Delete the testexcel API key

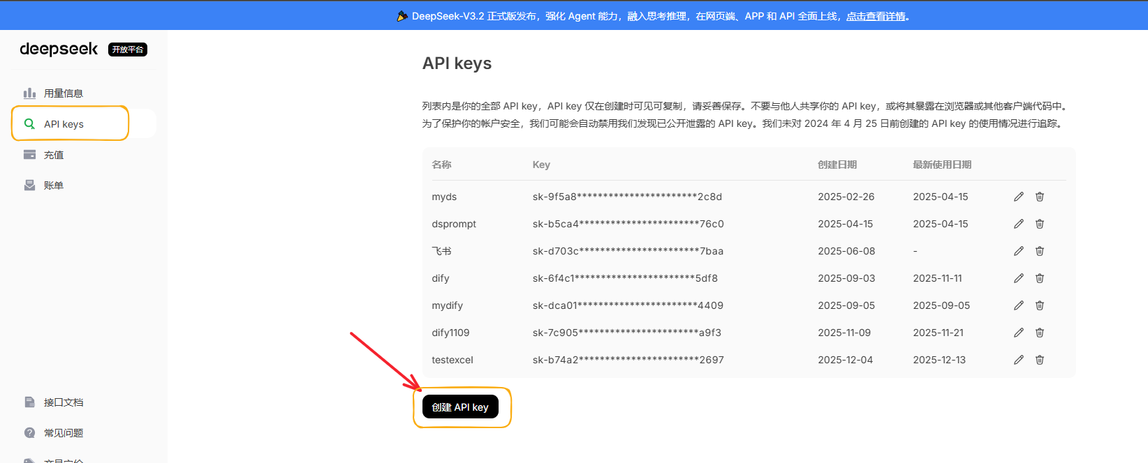(1040, 360)
